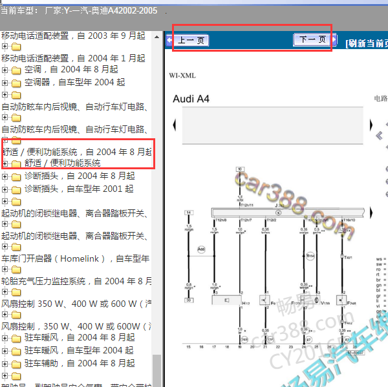Go to next page with 下一页 button
Viewport: 388px width, 387px height.
click(x=312, y=39)
